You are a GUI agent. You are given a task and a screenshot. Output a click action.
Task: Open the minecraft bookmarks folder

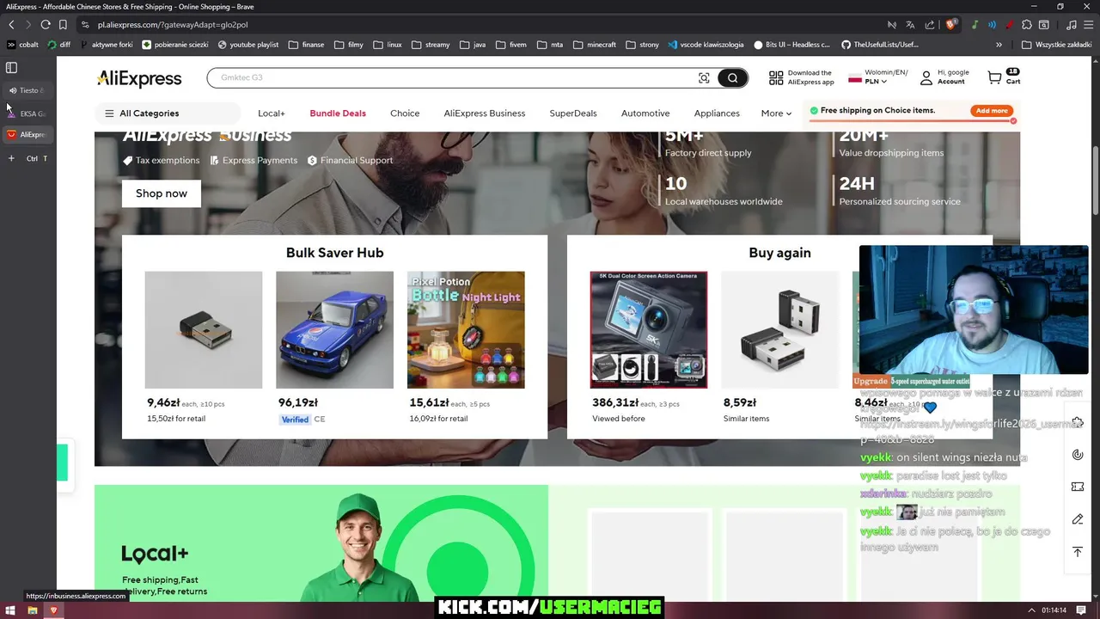tap(595, 45)
